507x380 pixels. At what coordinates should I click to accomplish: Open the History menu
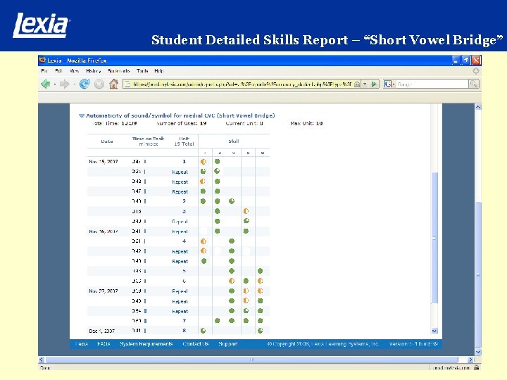click(x=93, y=71)
